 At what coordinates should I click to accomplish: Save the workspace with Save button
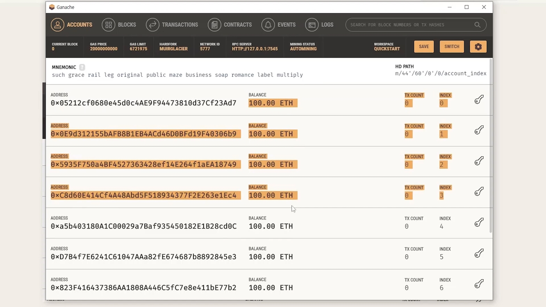pyautogui.click(x=424, y=47)
